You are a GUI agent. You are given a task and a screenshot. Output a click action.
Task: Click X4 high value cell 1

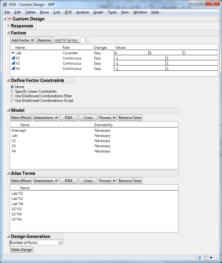(192, 69)
